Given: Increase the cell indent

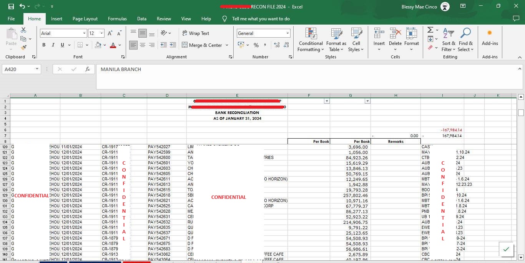Looking at the screenshot, I should coord(173,45).
